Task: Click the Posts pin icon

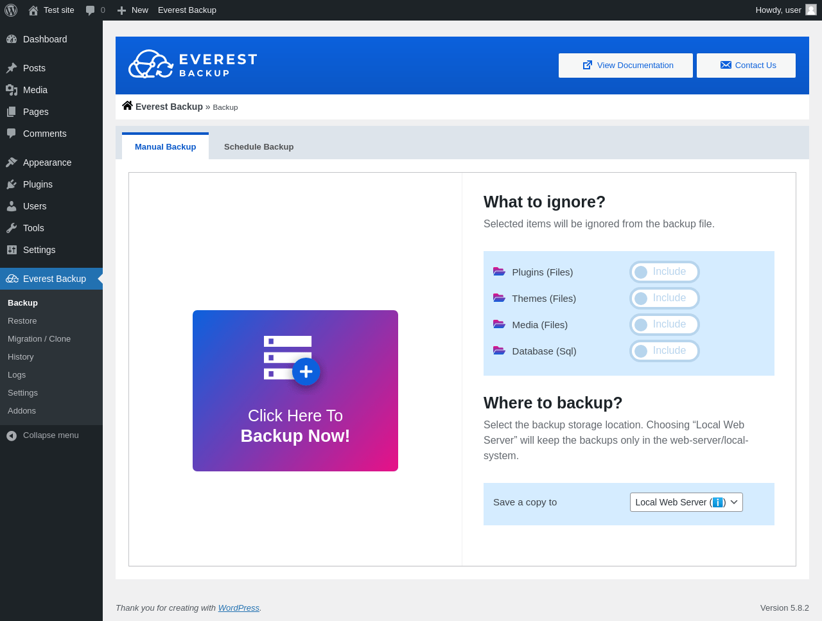Action: [x=12, y=68]
